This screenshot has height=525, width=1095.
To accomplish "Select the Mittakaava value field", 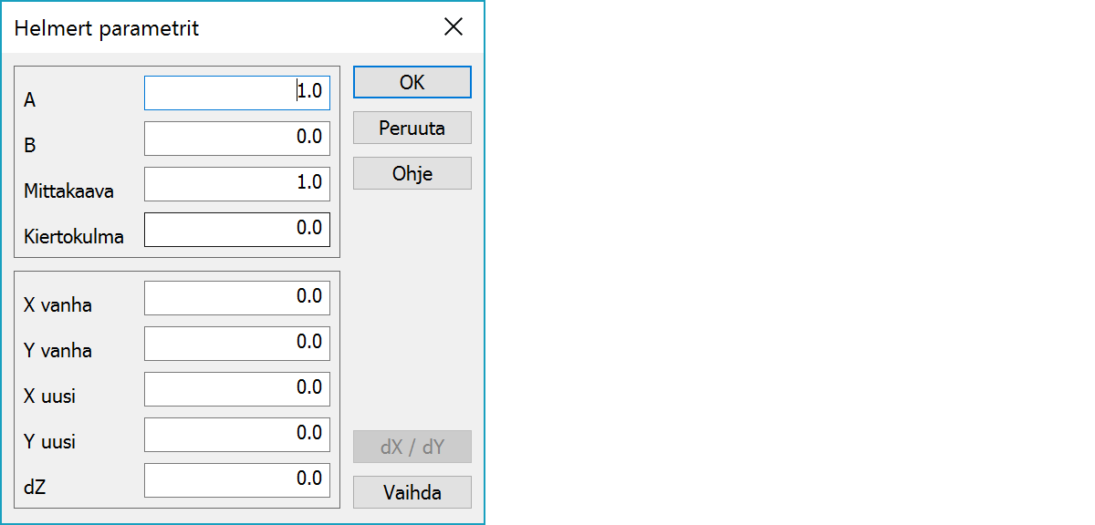I will (237, 184).
